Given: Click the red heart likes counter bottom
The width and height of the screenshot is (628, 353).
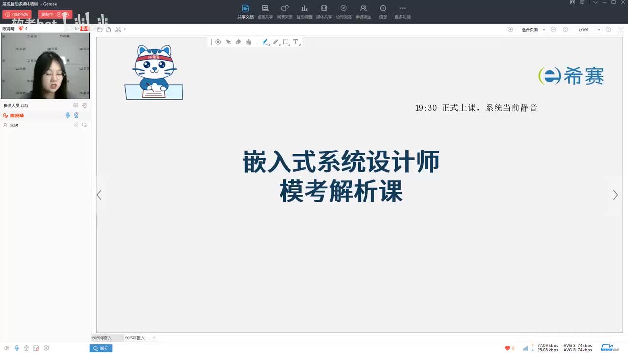Looking at the screenshot, I should pos(510,348).
